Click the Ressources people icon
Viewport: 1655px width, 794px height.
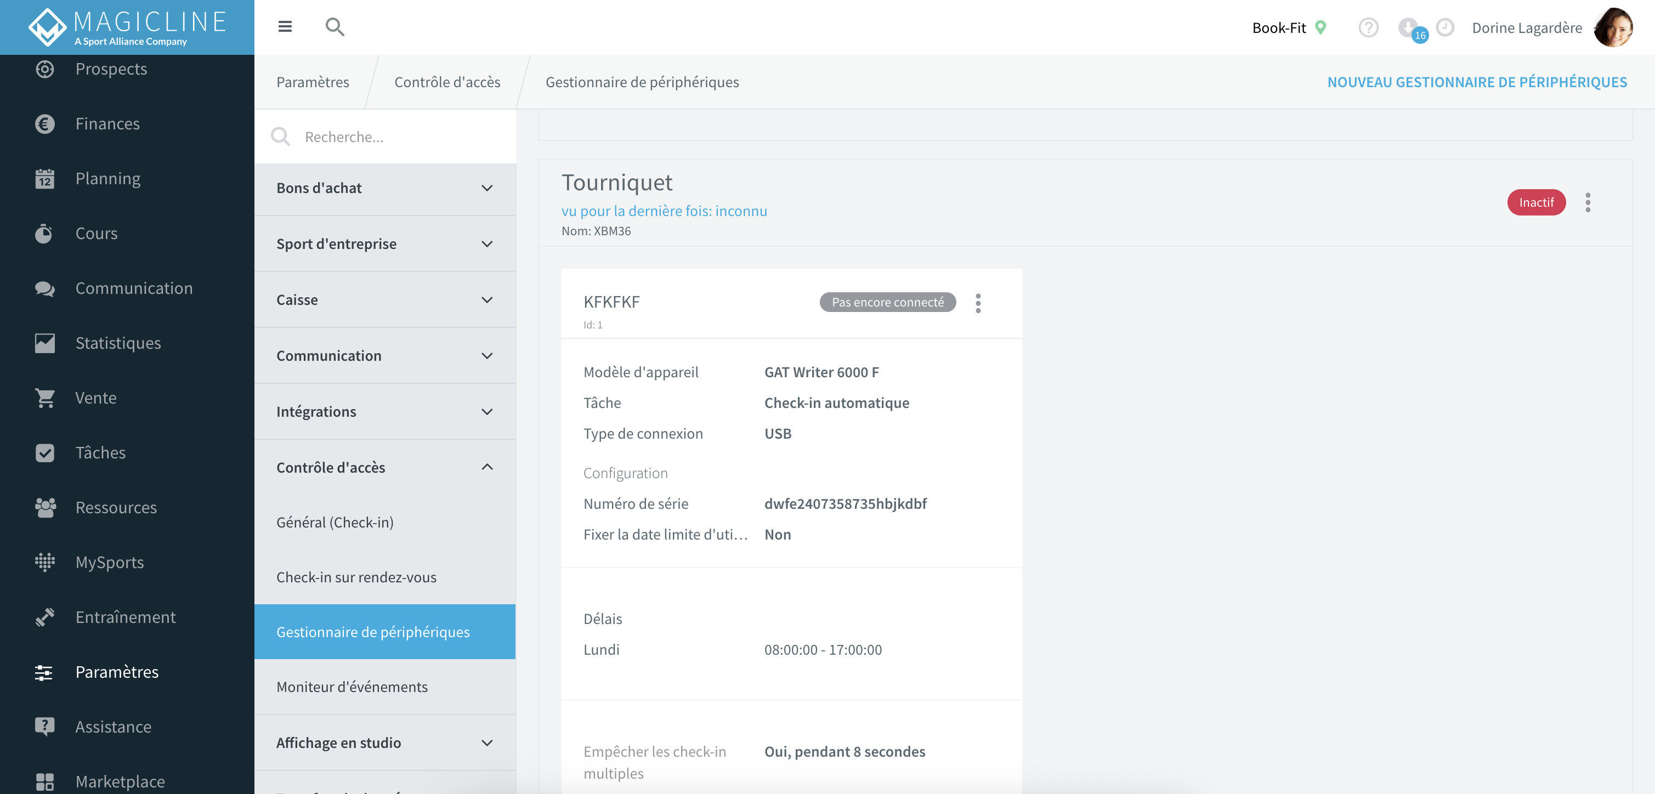click(44, 508)
